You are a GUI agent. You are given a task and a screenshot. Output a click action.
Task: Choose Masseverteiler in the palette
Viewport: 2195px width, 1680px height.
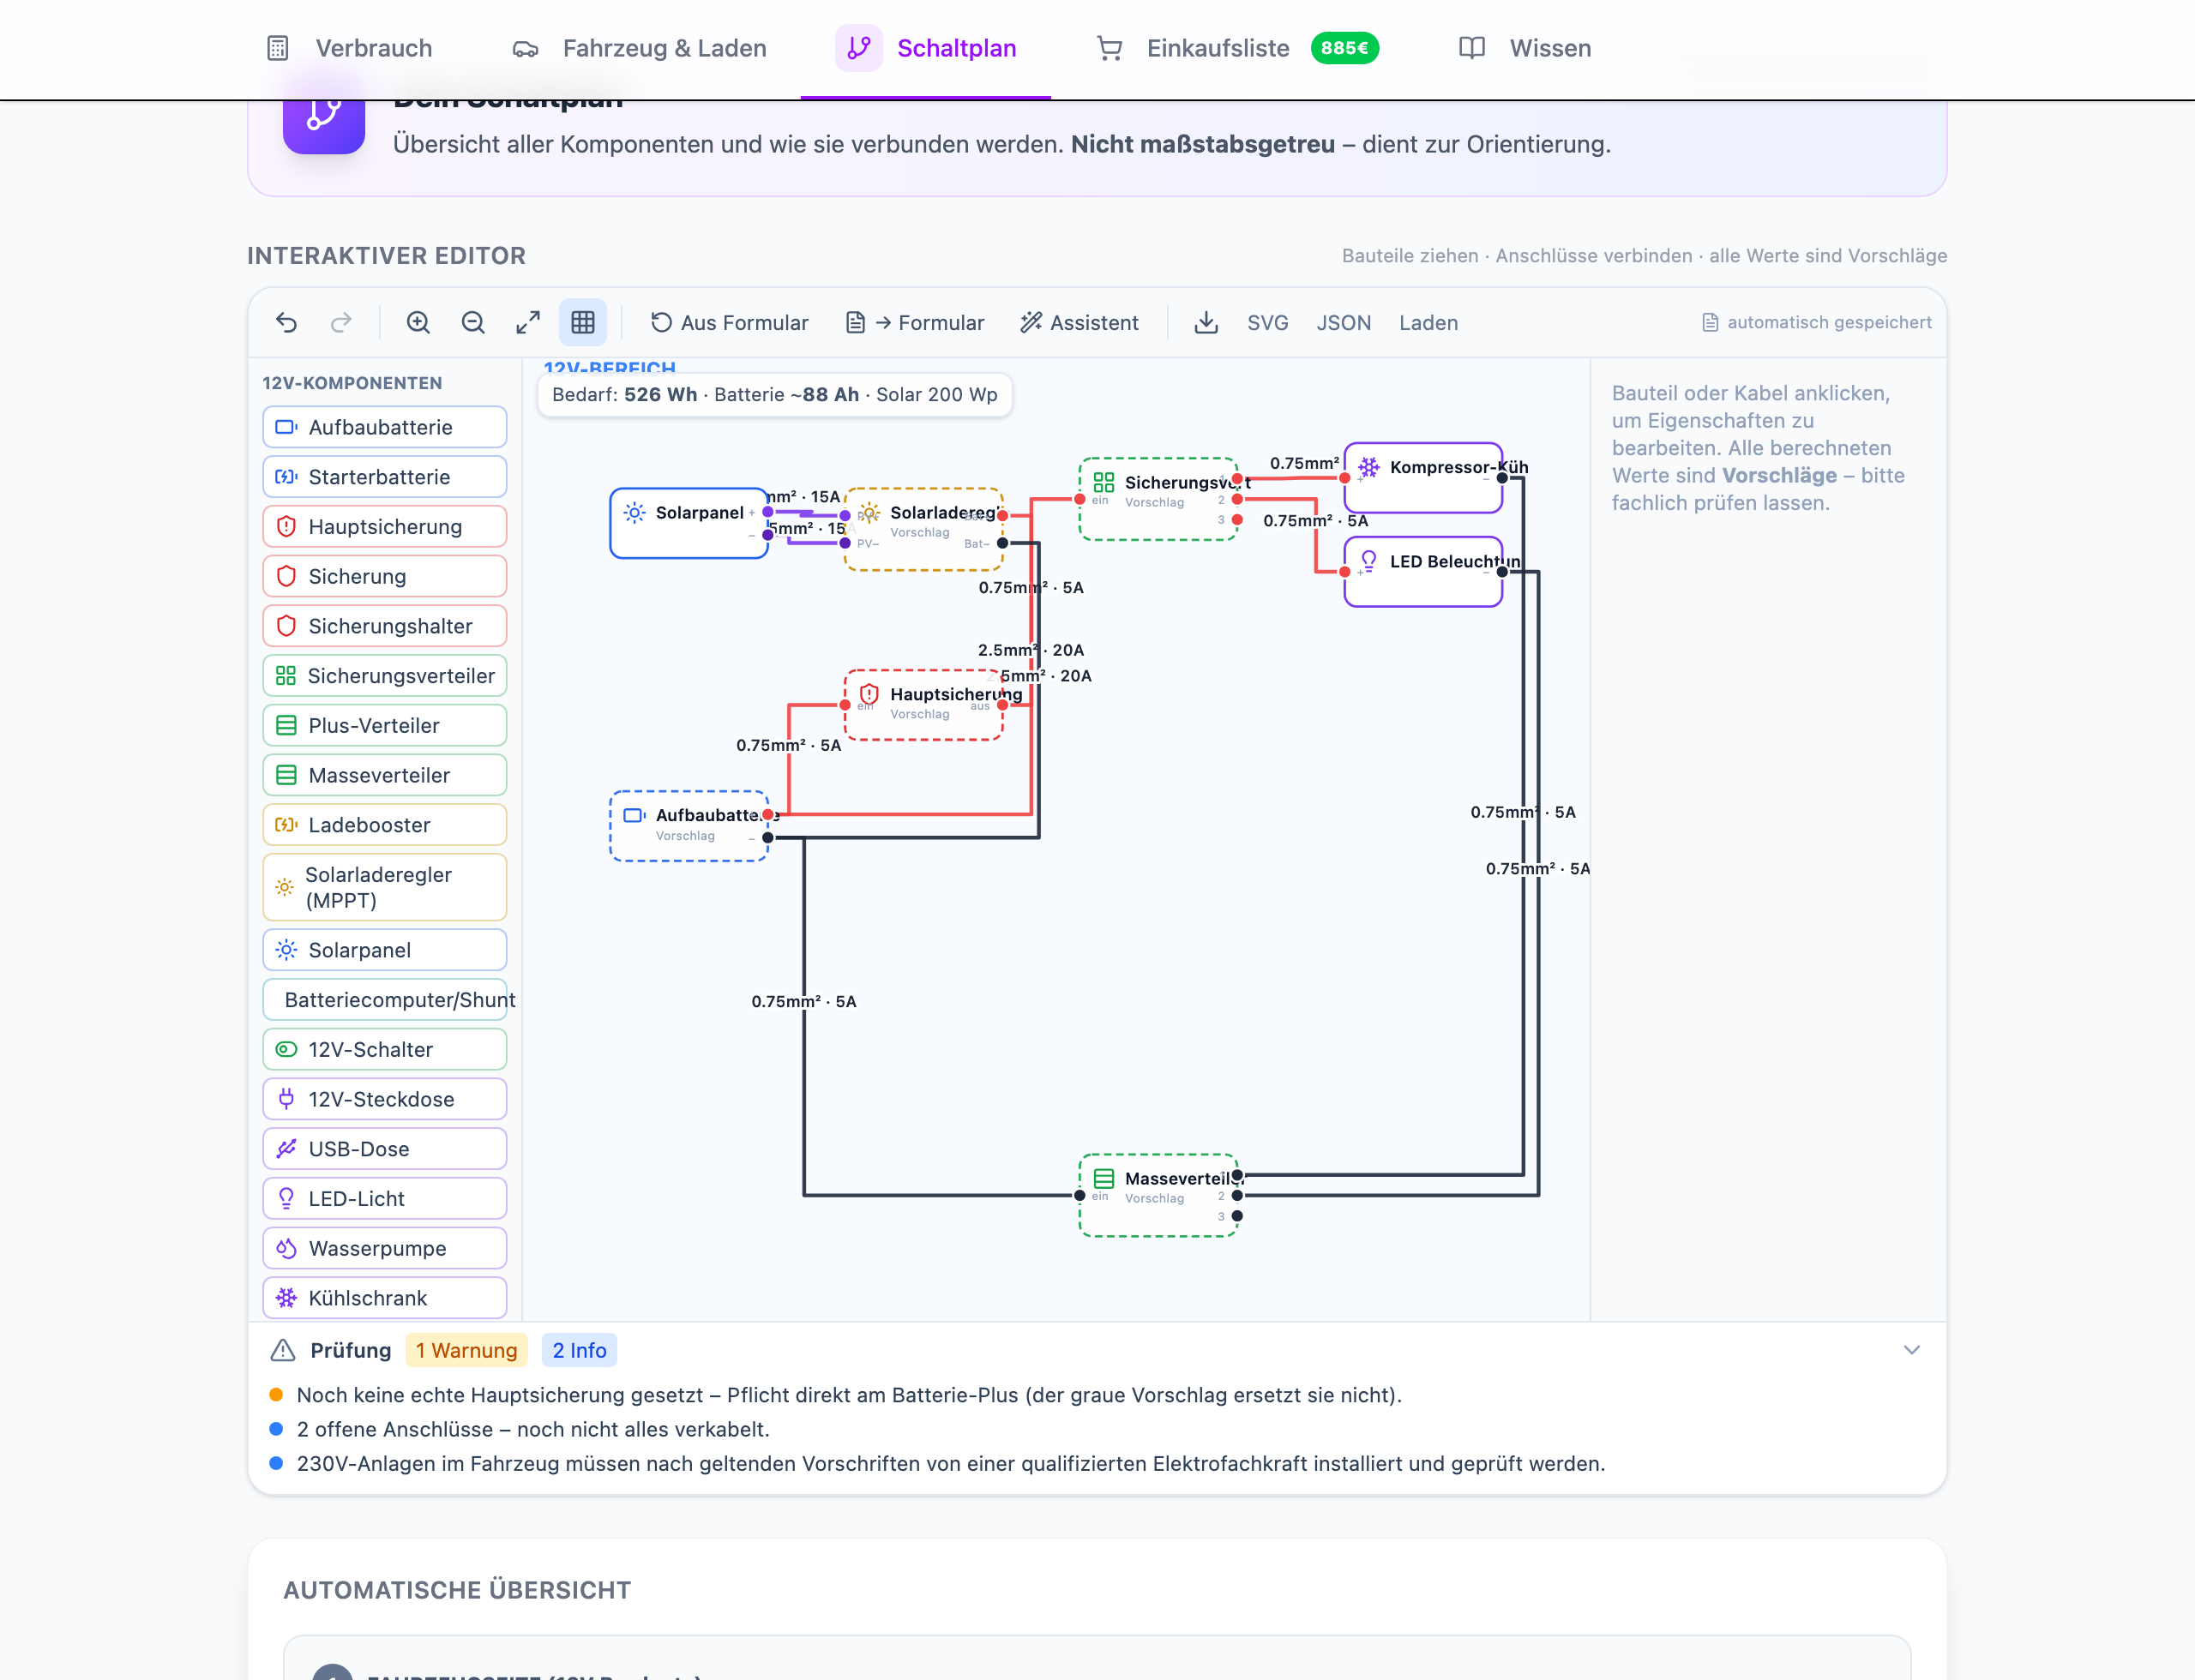click(385, 775)
